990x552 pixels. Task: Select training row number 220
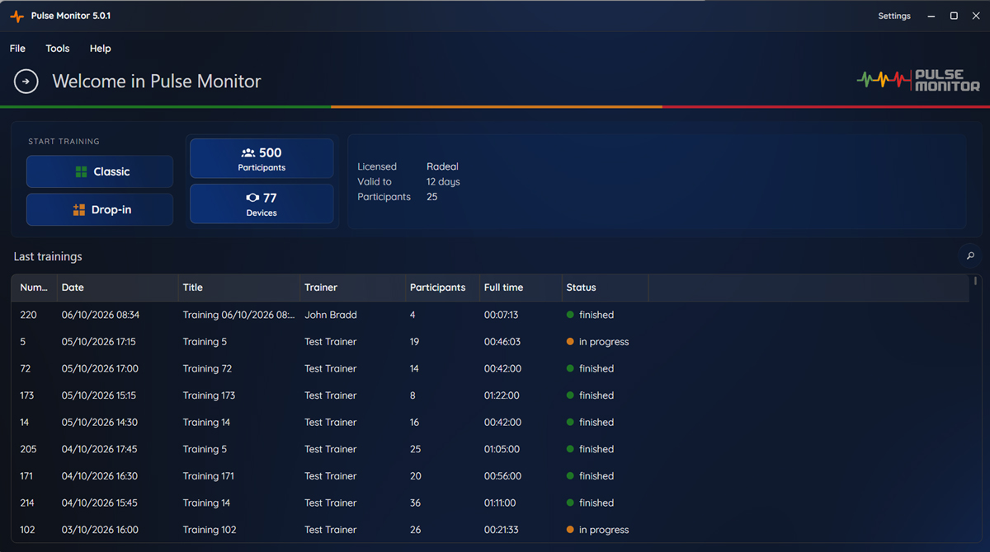(x=29, y=315)
